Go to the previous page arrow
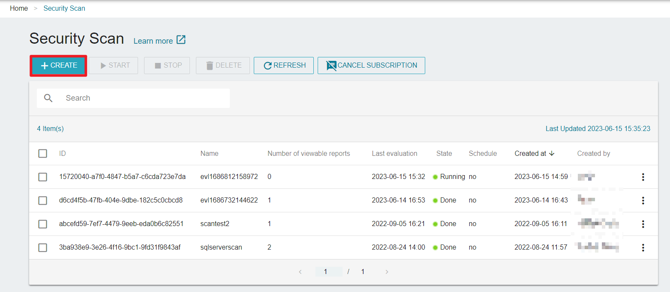 click(300, 272)
